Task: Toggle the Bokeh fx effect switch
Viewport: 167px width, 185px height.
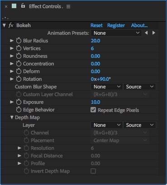Action: [11, 25]
